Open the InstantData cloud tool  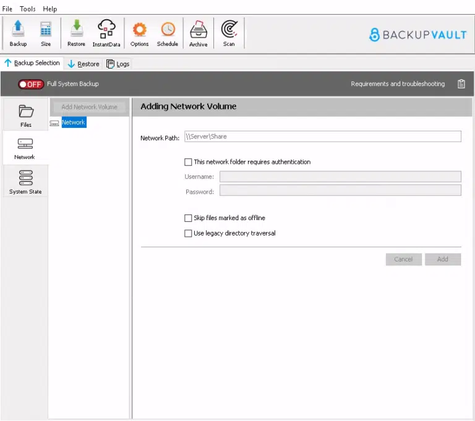pos(106,33)
